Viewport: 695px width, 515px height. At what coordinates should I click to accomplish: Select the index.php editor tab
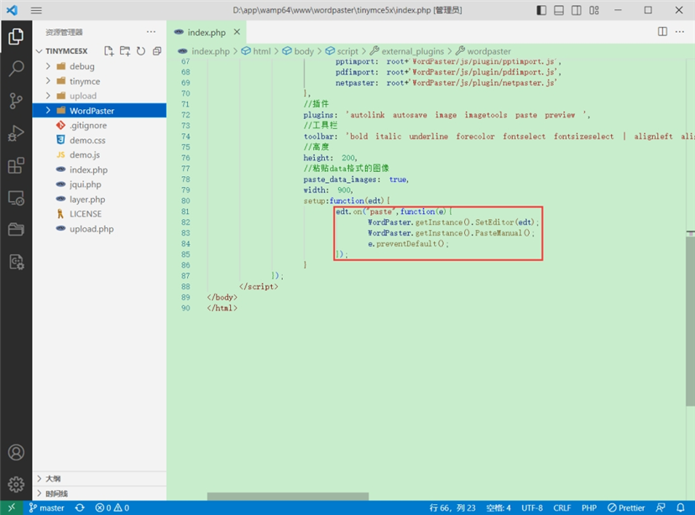coord(206,33)
